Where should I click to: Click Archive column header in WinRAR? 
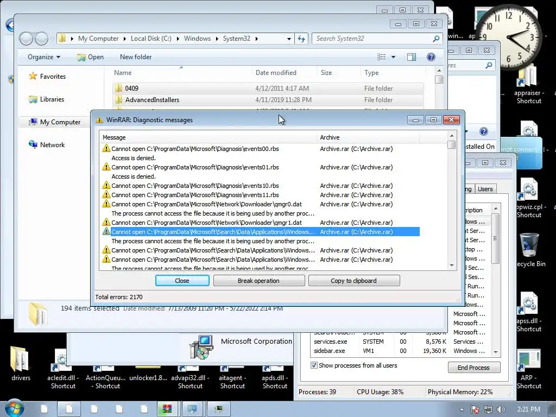pyautogui.click(x=369, y=137)
